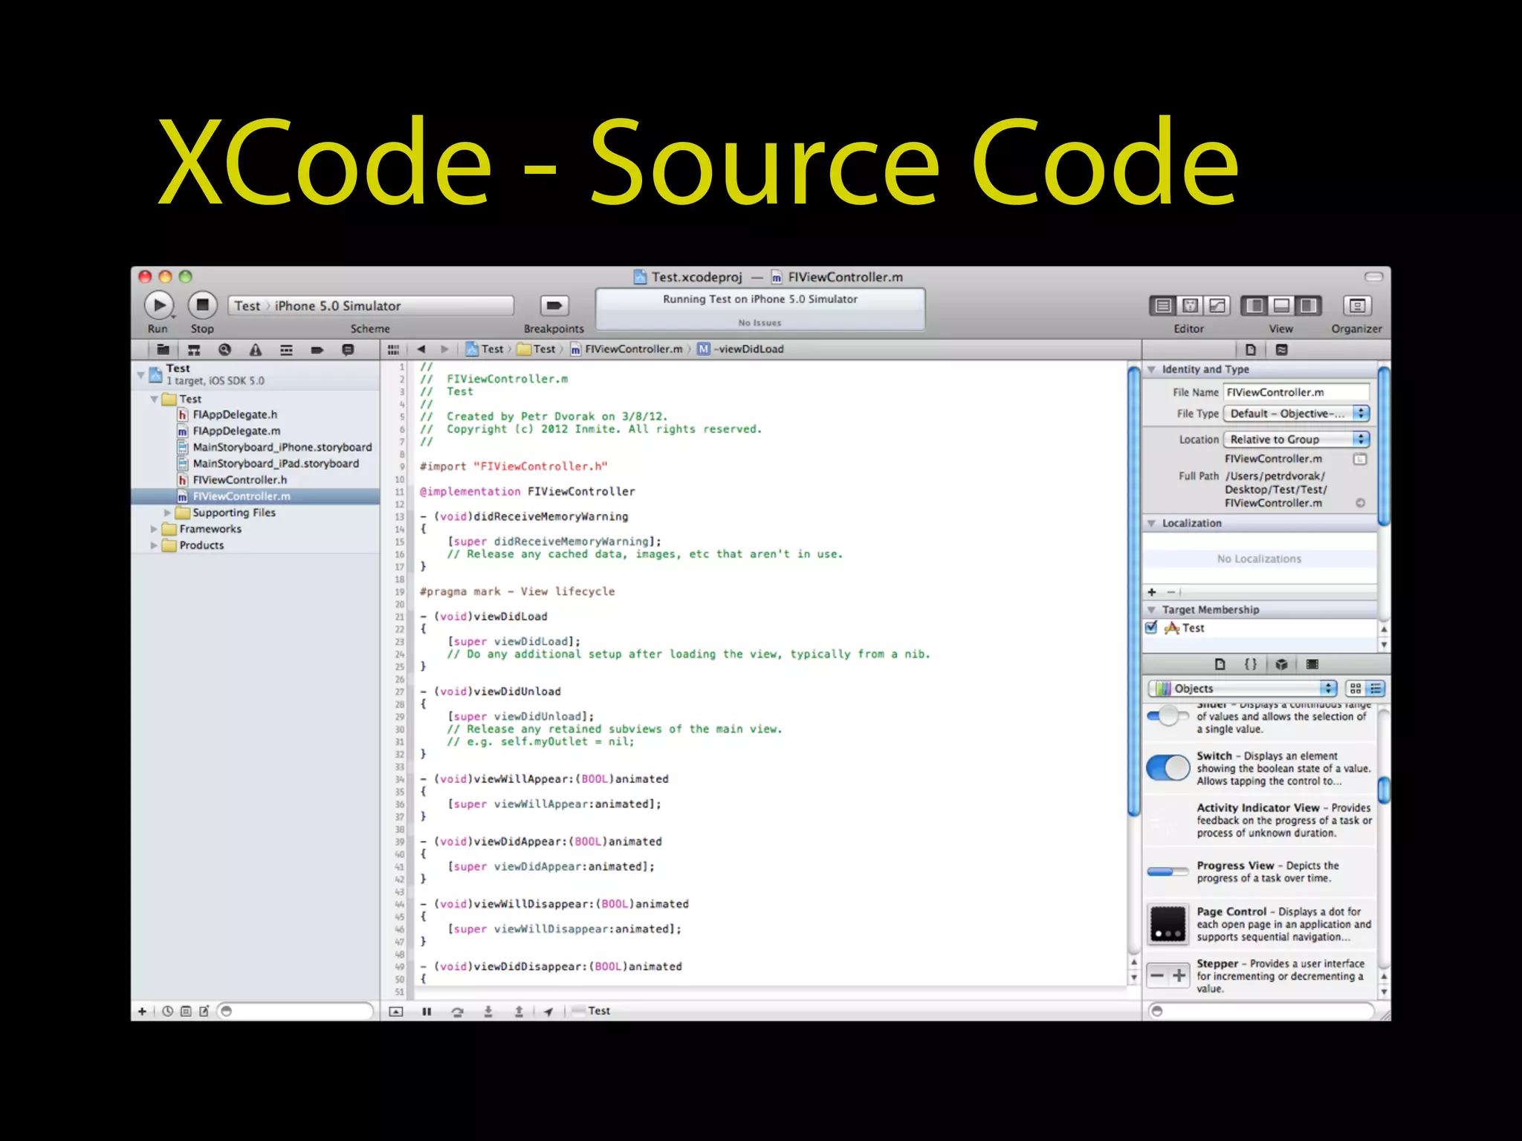Viewport: 1522px width, 1141px height.
Task: Collapse the Test group folder
Action: point(154,399)
